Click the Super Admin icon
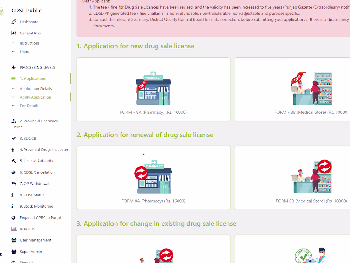The image size is (350, 263). coord(13,252)
